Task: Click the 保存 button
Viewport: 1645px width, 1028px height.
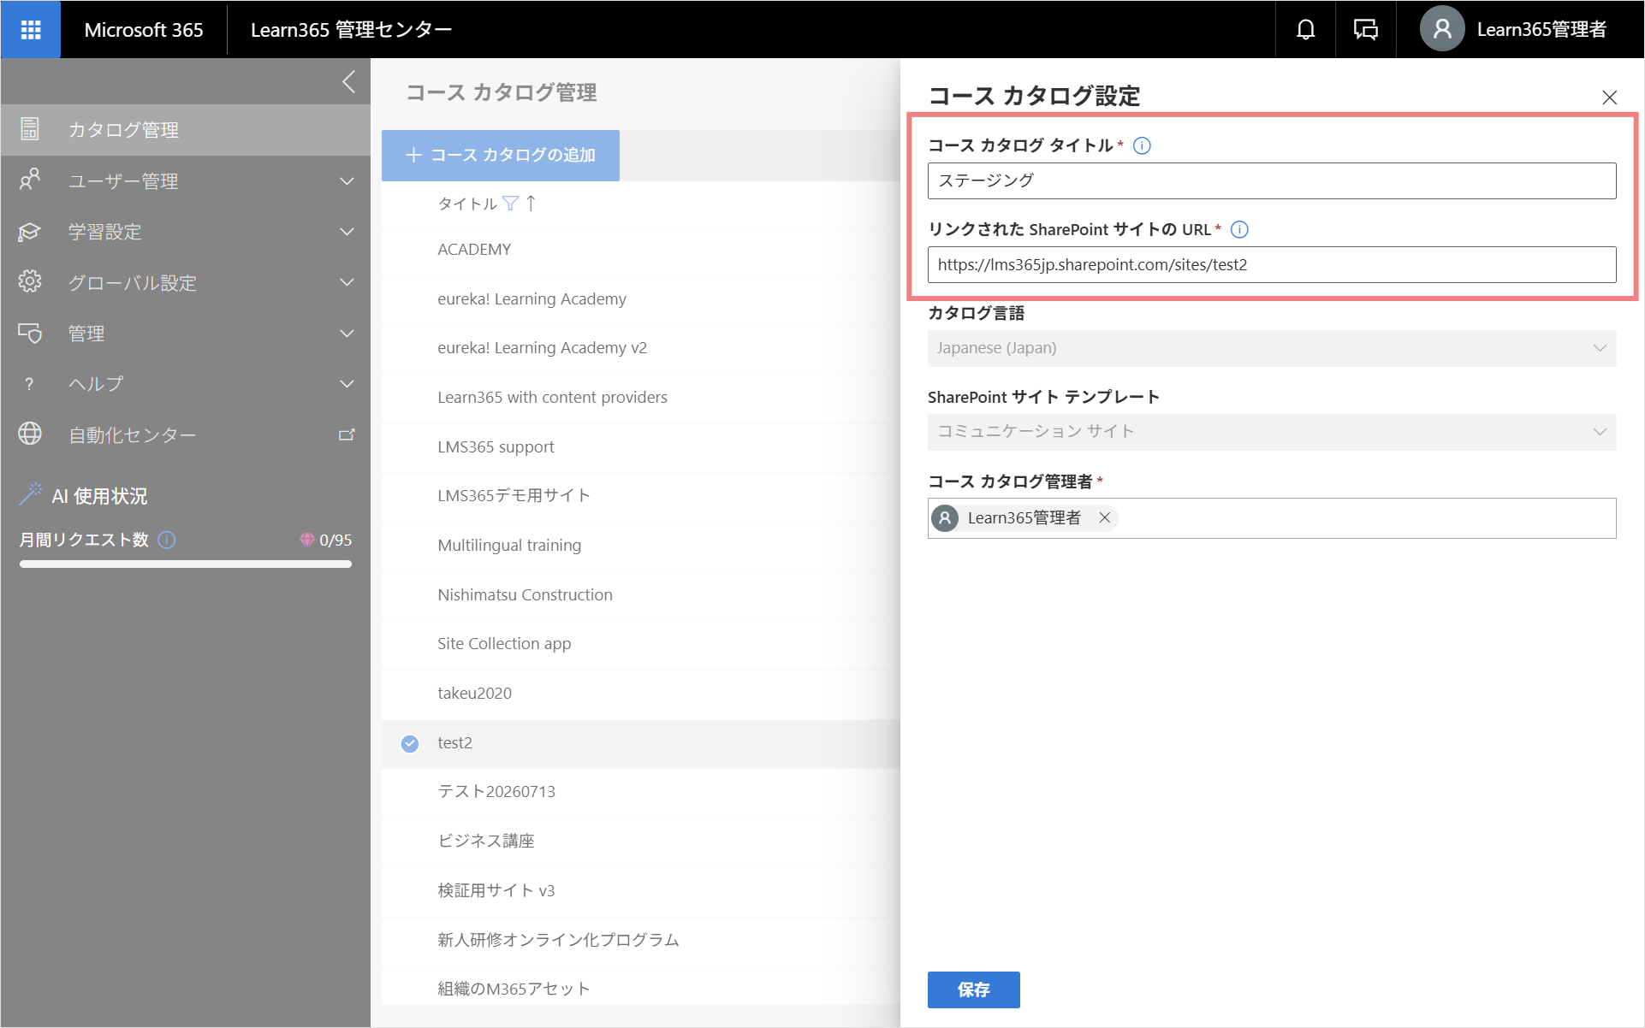Action: [x=974, y=990]
